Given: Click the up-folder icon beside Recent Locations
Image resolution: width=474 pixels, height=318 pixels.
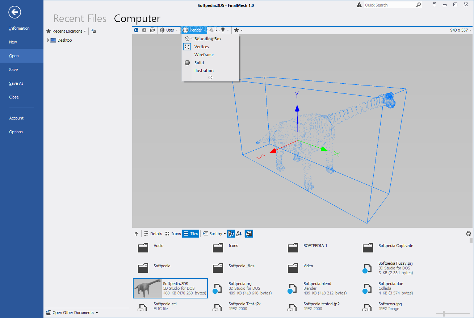Looking at the screenshot, I should (93, 31).
